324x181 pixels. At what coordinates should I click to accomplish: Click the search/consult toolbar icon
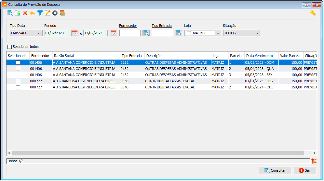[x=10, y=13]
